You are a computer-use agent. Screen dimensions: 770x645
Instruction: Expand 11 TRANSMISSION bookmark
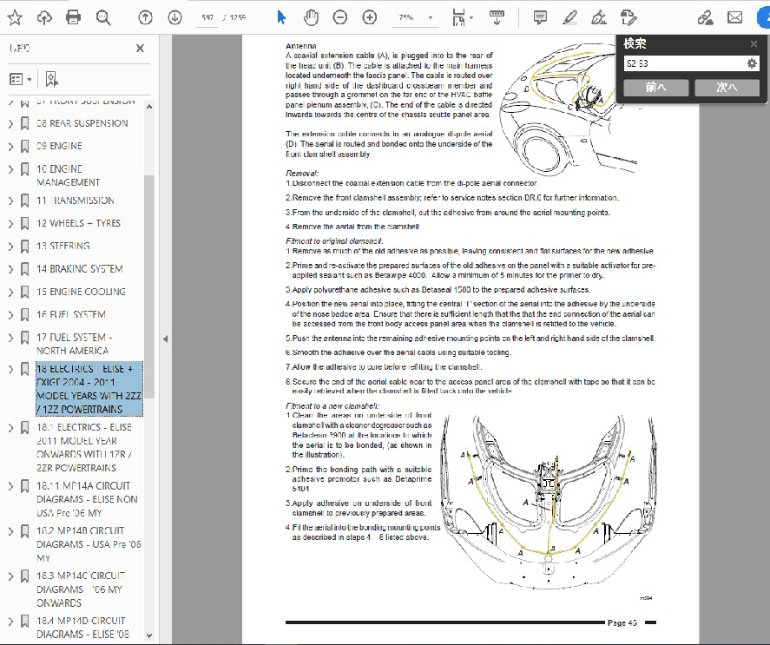tap(10, 201)
